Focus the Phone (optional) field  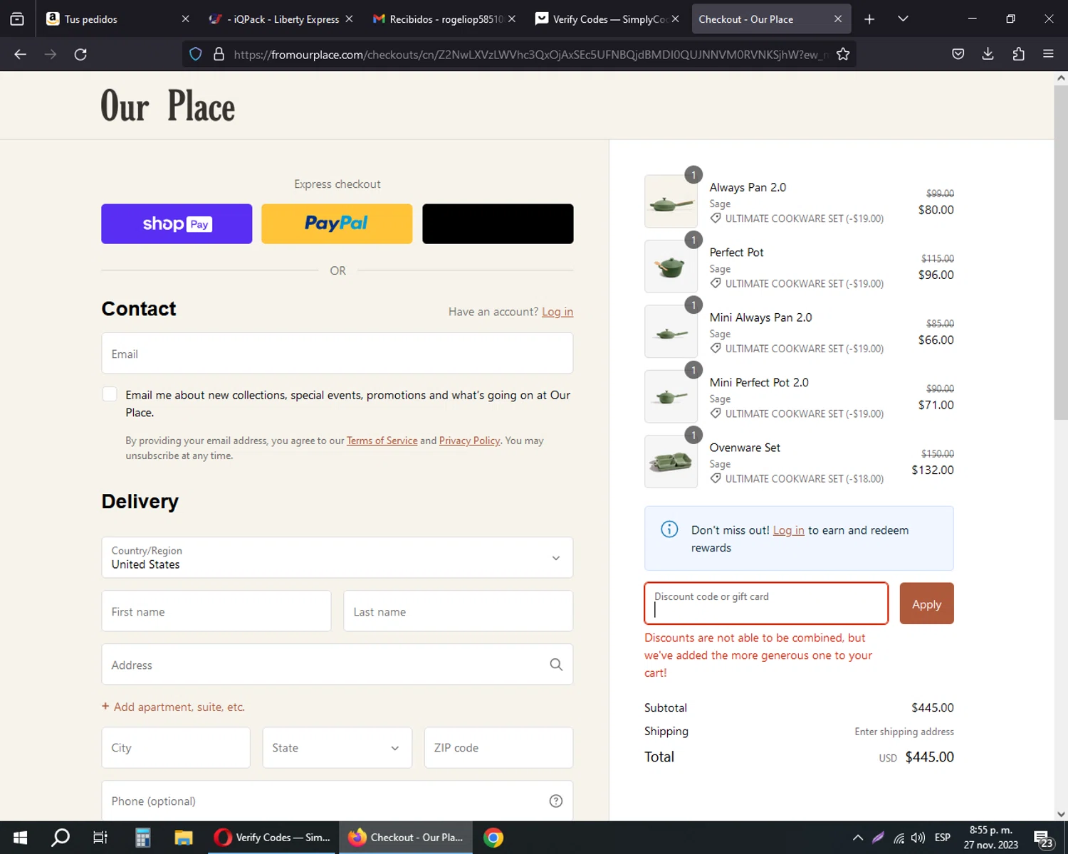(x=337, y=801)
